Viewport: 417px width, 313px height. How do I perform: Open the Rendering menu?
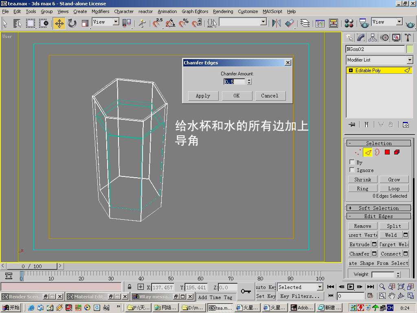(x=223, y=11)
